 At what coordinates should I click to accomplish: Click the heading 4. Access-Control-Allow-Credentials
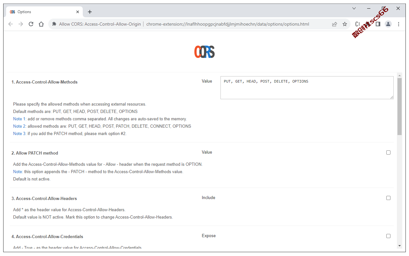[x=47, y=237]
